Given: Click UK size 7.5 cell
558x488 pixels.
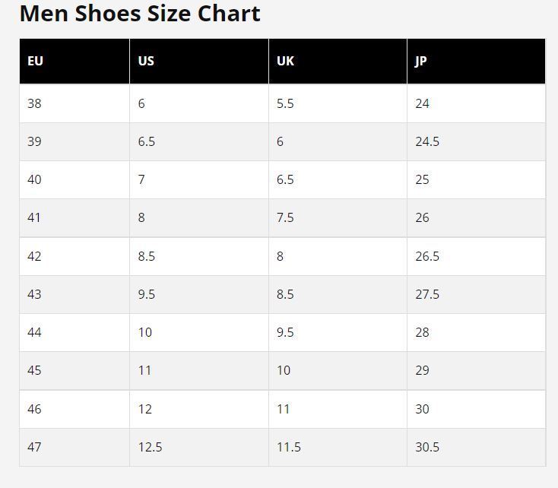Looking at the screenshot, I should coord(338,218).
